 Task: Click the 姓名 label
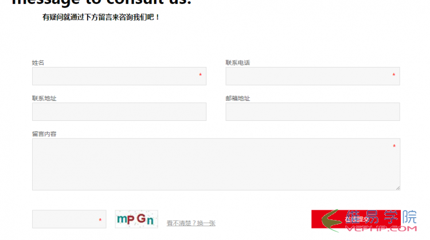click(38, 63)
